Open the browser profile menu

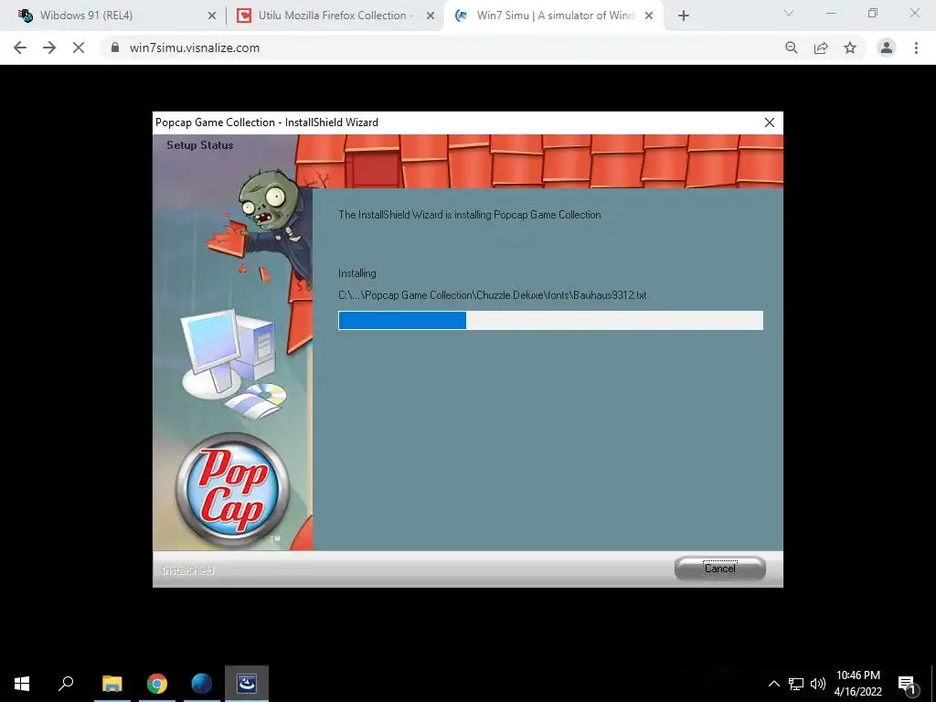[x=887, y=48]
